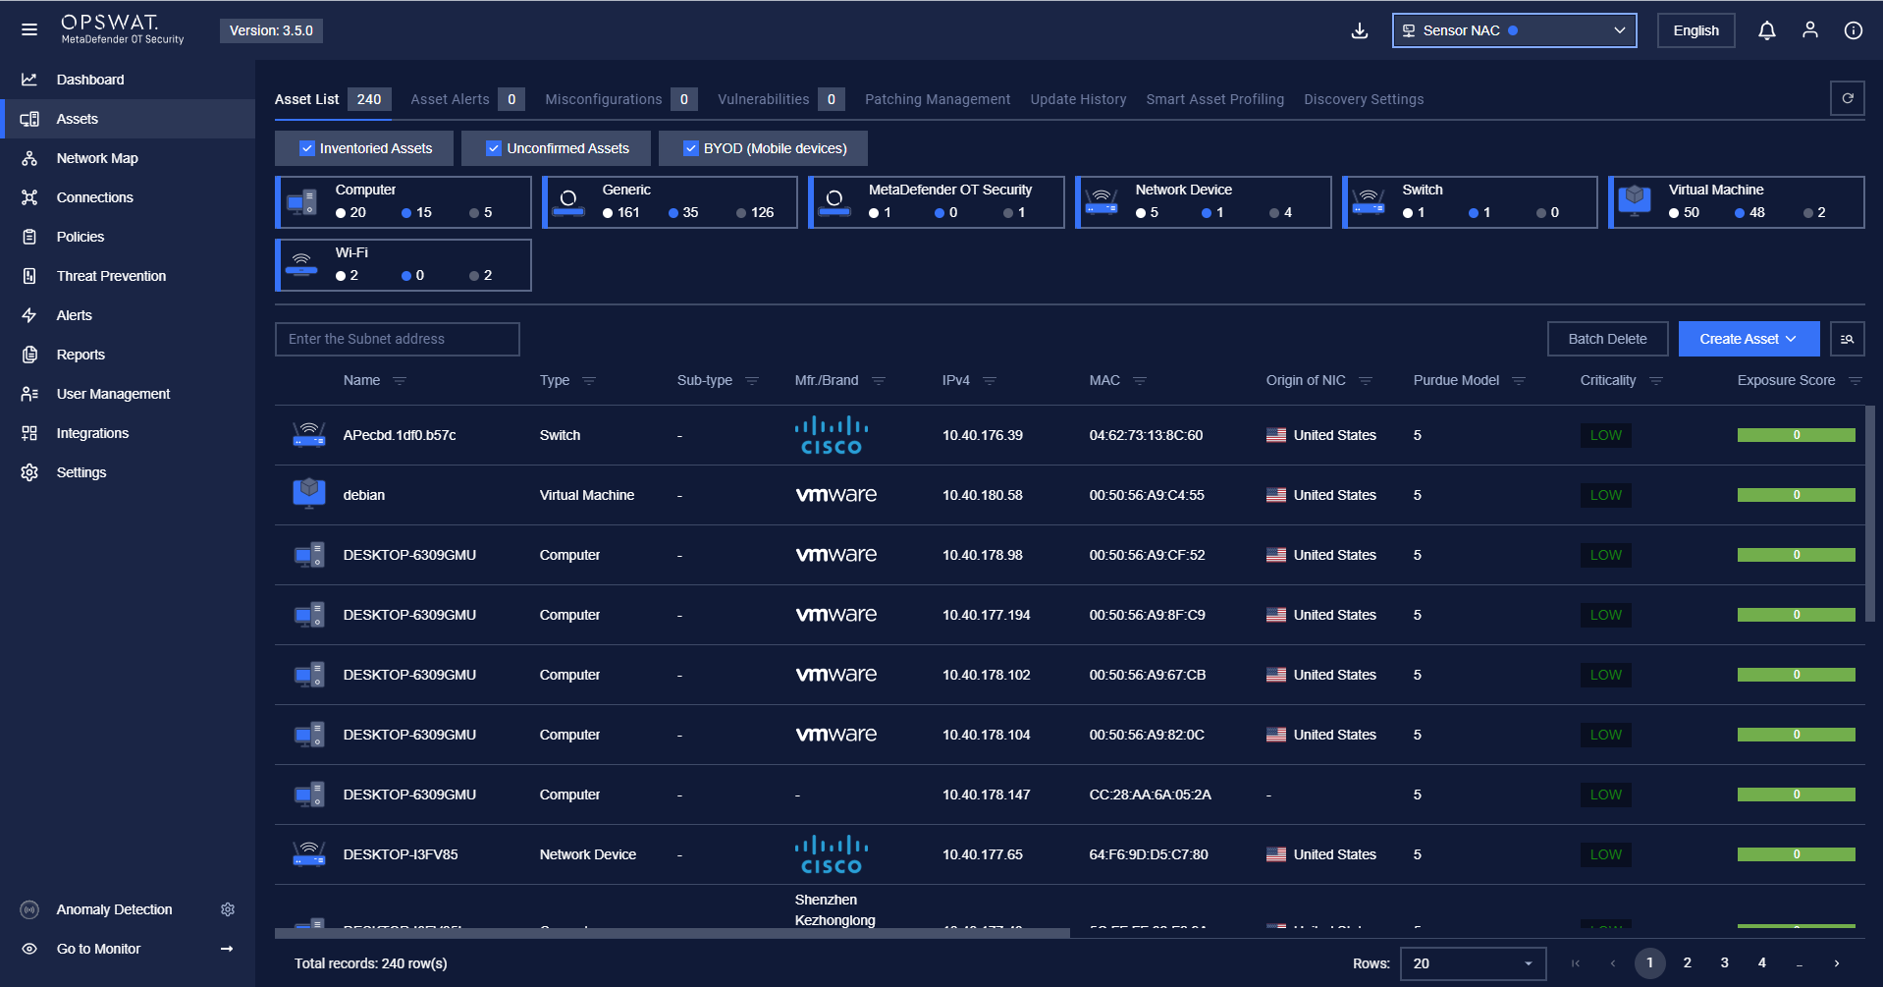
Task: Click the hamburger menu icon
Action: (29, 29)
